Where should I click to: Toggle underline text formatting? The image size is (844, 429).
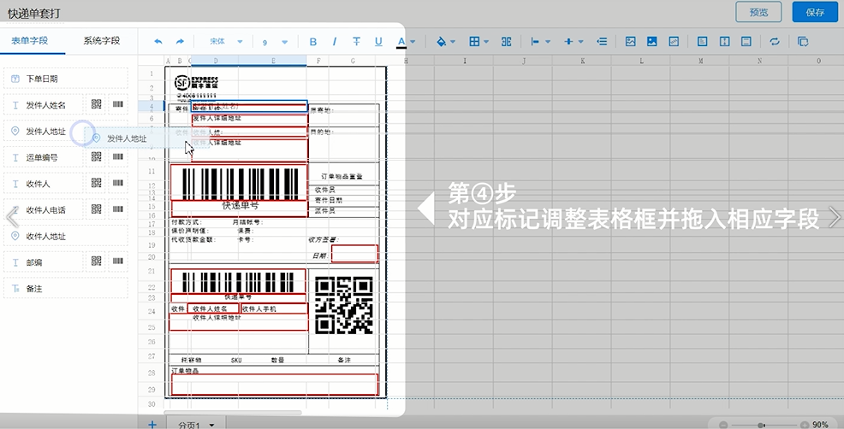click(378, 41)
